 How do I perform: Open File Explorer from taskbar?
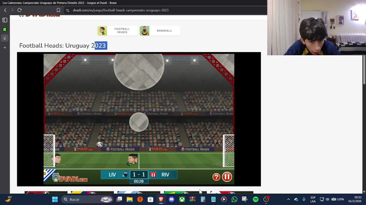(x=130, y=199)
